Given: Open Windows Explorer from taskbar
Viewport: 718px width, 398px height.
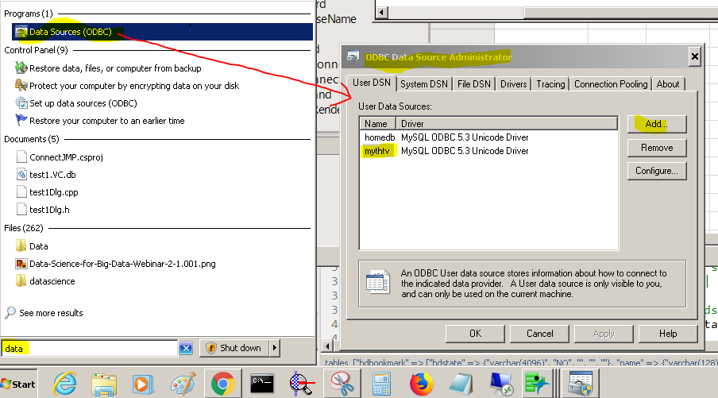Looking at the screenshot, I should [104, 384].
